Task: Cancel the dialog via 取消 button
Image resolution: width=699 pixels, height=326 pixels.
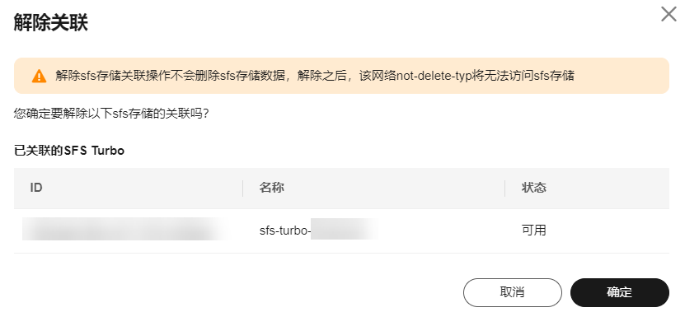Action: [x=513, y=292]
